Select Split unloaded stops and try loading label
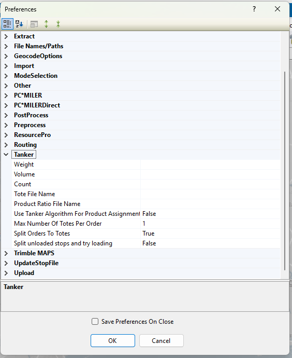Screen dimensions: 292x358 click(63, 243)
